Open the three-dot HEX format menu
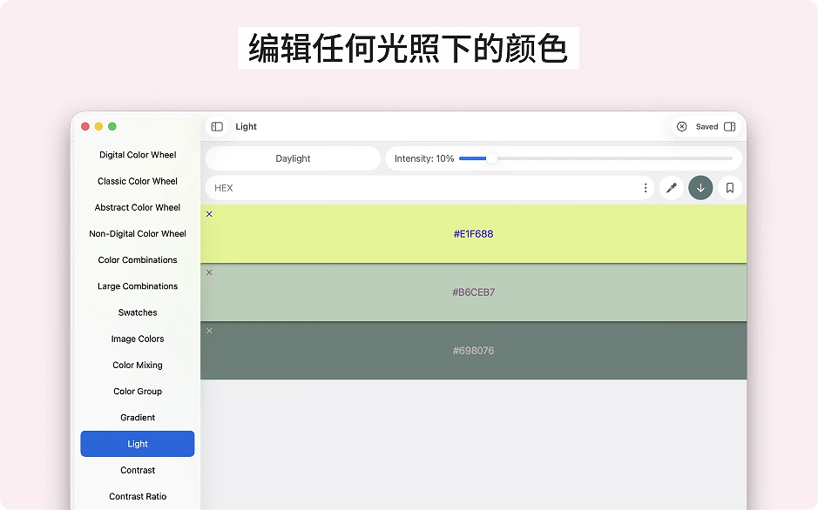 tap(646, 188)
